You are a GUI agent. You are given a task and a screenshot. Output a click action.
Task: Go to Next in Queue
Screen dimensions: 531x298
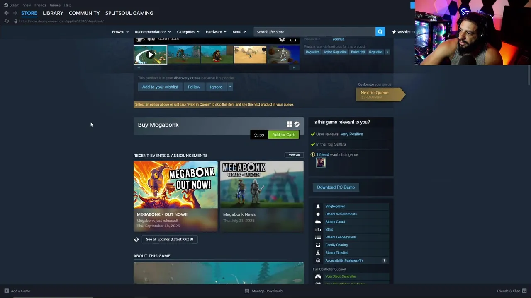pyautogui.click(x=380, y=94)
